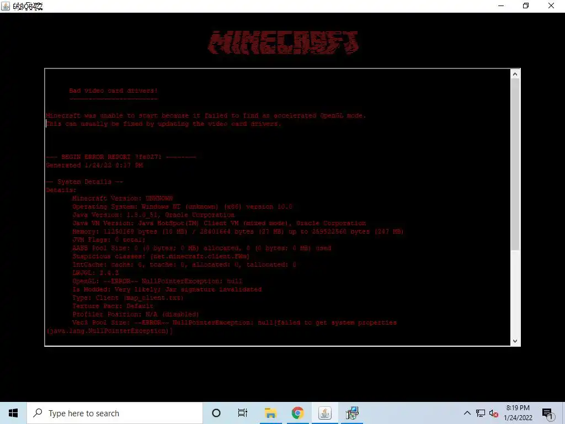Click the 'LWJGL: 2.4.2' line
565x424 pixels.
pos(95,273)
